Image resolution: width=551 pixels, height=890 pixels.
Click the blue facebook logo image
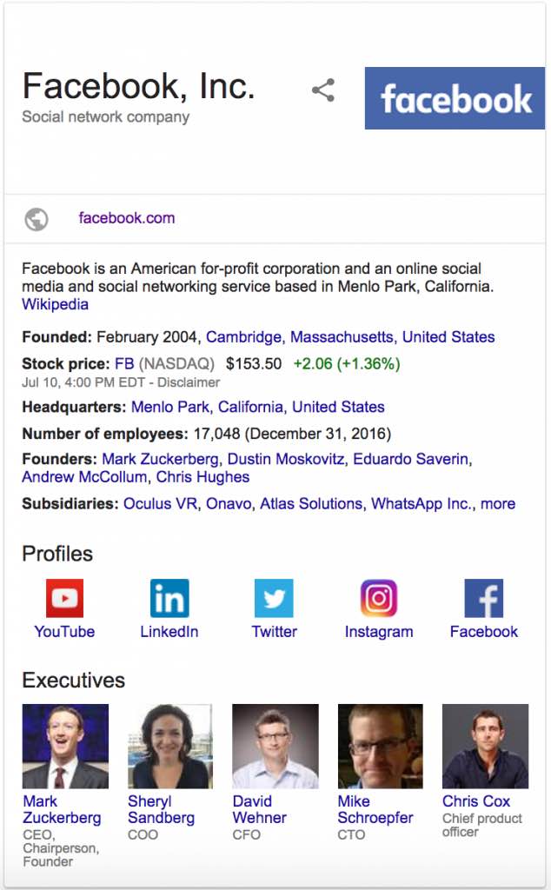click(x=455, y=98)
